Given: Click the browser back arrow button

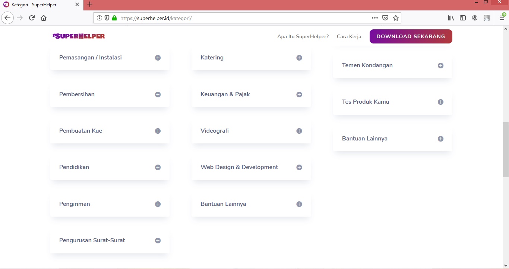Looking at the screenshot, I should tap(7, 18).
